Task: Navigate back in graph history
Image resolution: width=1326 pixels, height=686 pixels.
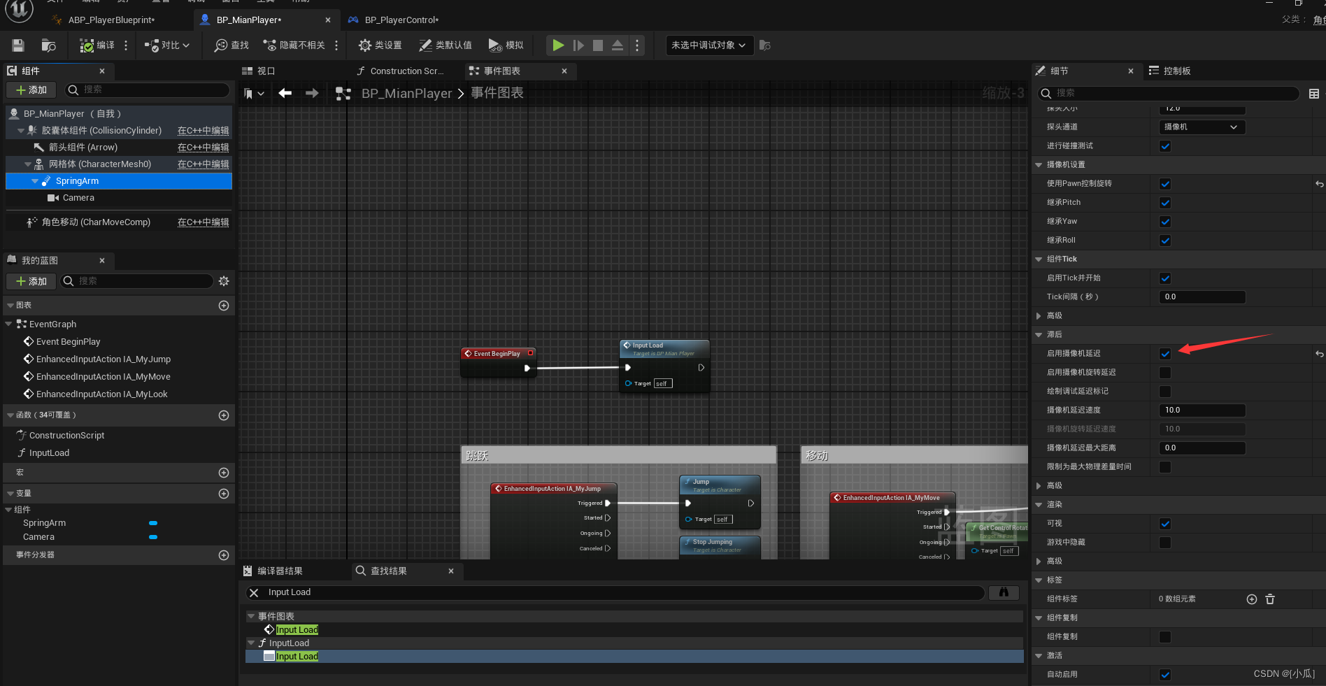Action: tap(285, 94)
